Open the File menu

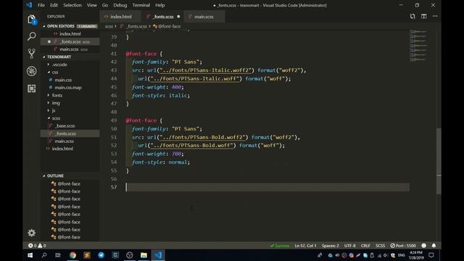pyautogui.click(x=41, y=5)
